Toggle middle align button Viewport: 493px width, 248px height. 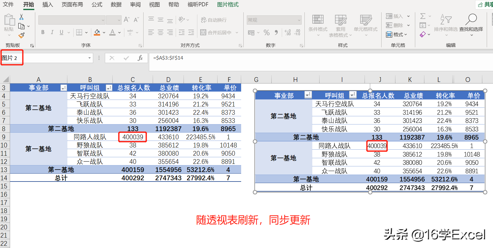tap(161, 20)
